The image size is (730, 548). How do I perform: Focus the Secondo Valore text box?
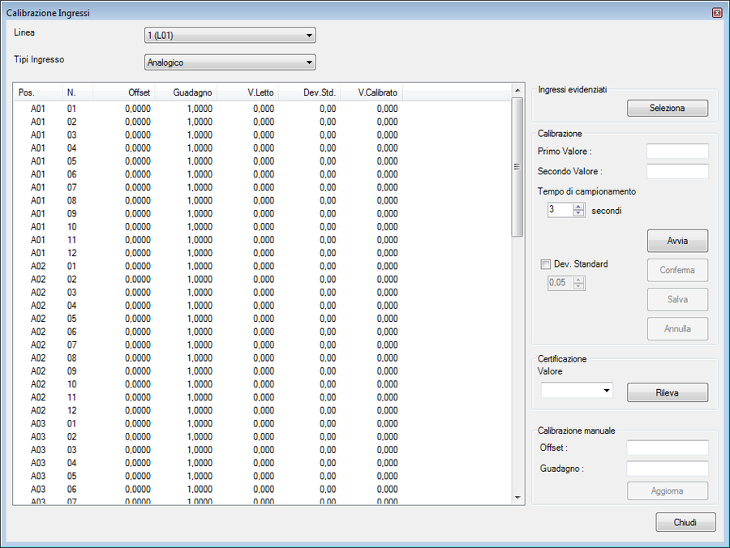tap(677, 171)
